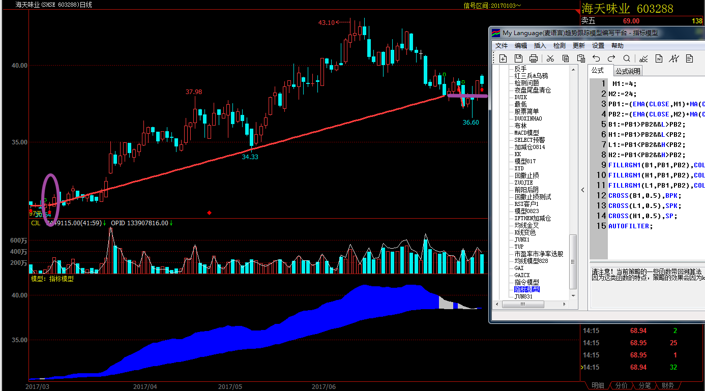
Task: Click the candlestick chart icon in the toolbar
Action: coord(674,58)
